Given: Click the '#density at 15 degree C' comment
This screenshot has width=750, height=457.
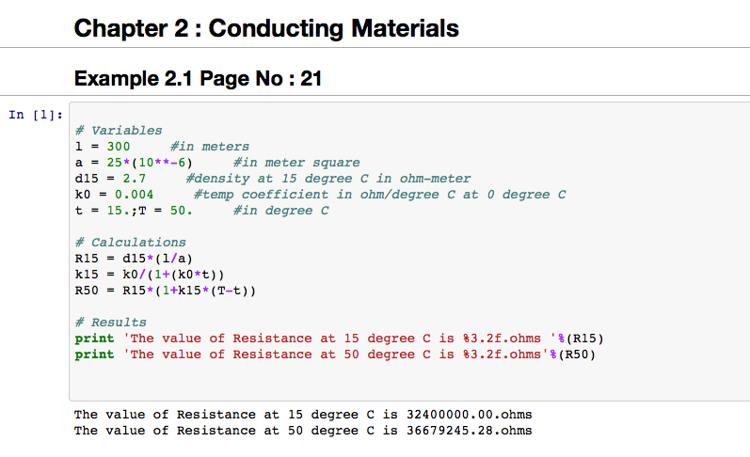Looking at the screenshot, I should pos(327,179).
